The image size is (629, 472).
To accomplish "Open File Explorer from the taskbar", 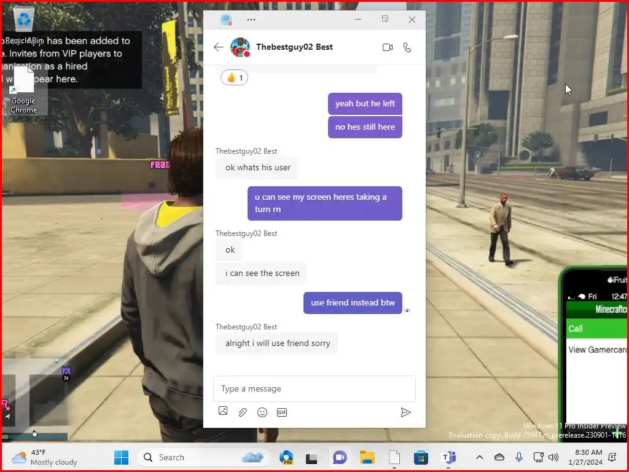I will point(367,457).
